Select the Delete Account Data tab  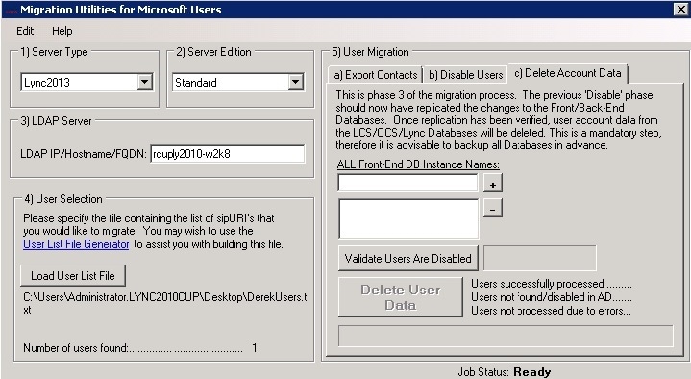coord(568,73)
